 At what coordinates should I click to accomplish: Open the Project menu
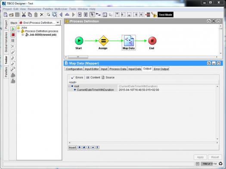pyautogui.click(x=7, y=9)
